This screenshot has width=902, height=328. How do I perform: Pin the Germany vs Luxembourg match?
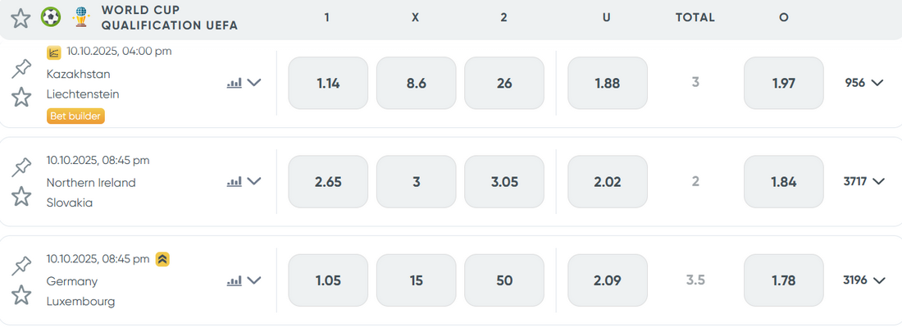(20, 266)
